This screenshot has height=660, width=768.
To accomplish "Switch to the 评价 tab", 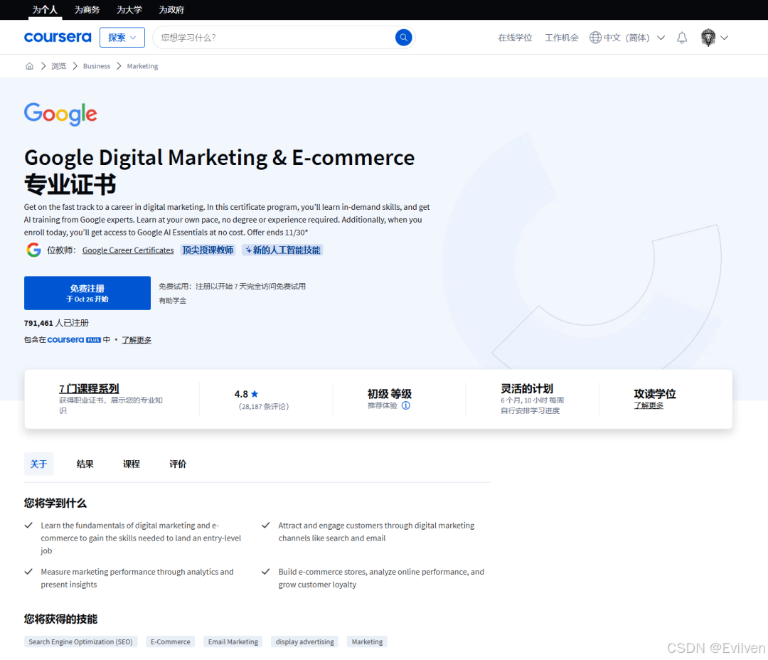I will pyautogui.click(x=178, y=464).
